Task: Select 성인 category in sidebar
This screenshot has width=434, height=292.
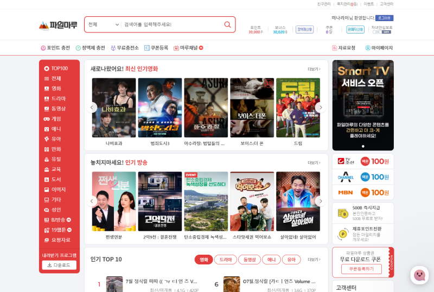Action: (53, 209)
